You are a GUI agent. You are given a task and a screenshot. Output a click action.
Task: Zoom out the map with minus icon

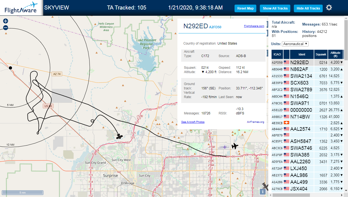[x=5, y=27]
